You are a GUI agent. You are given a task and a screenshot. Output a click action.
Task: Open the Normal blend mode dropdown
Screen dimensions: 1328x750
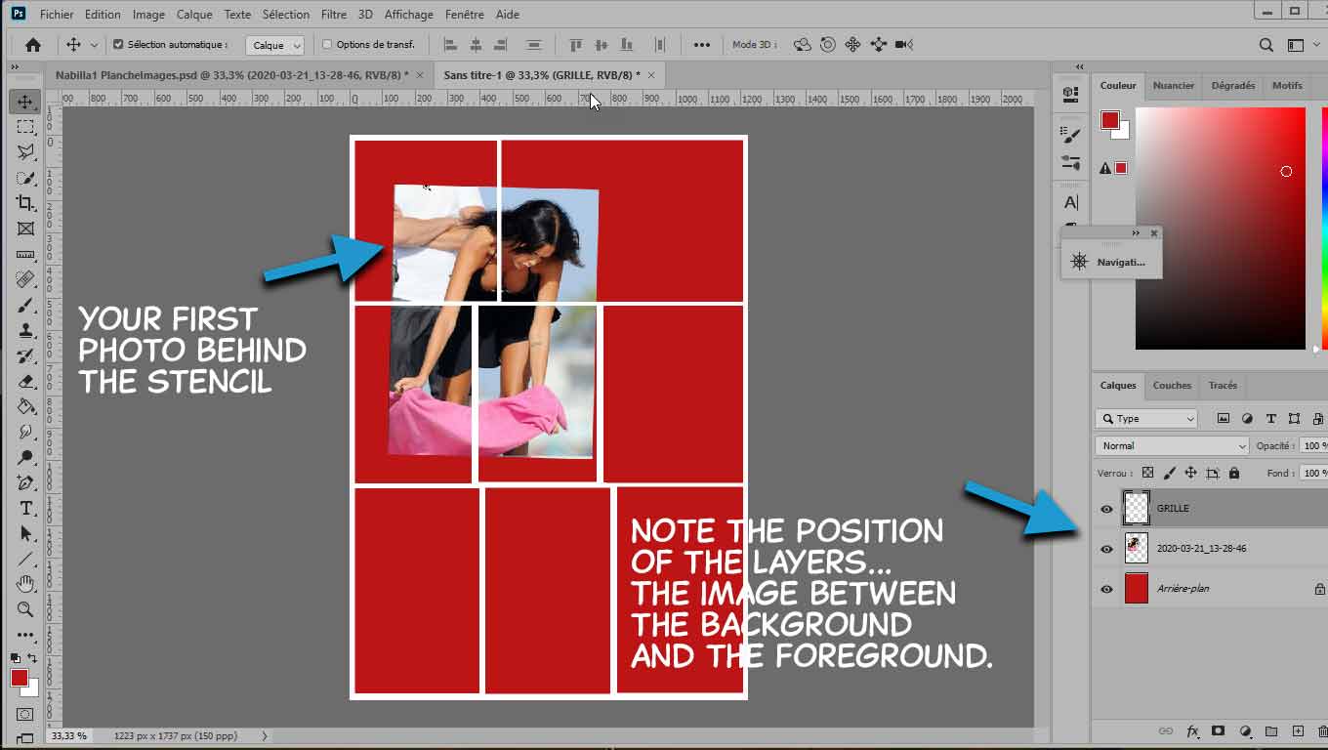(1172, 446)
